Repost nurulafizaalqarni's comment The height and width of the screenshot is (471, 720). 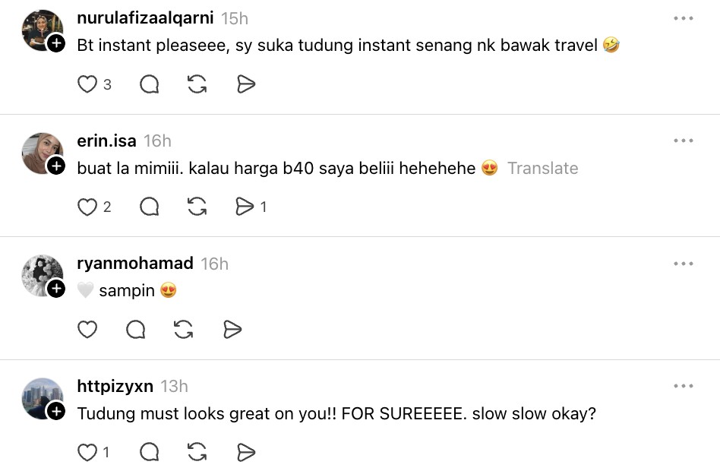tap(197, 84)
